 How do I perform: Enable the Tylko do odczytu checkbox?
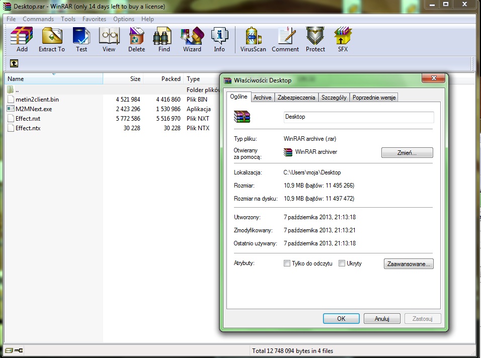pos(287,263)
